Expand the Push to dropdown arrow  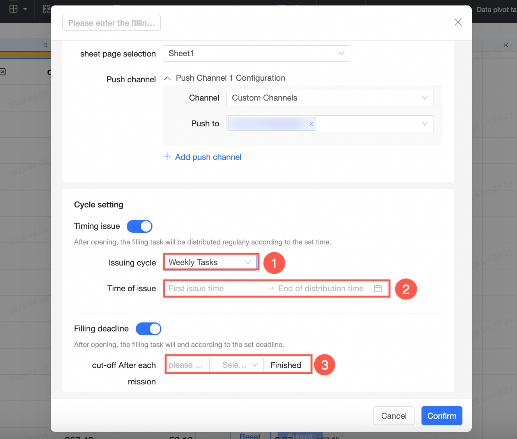coord(425,124)
